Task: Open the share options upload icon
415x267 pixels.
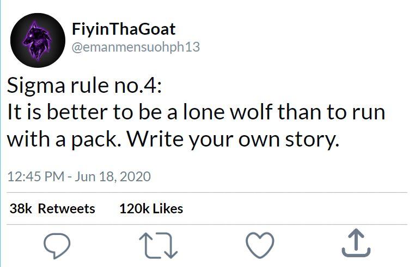Action: (356, 244)
